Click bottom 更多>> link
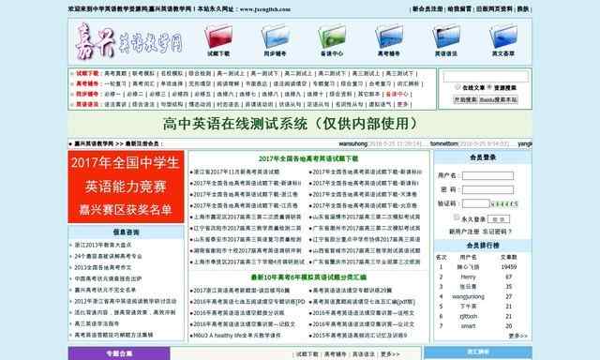 390,354
